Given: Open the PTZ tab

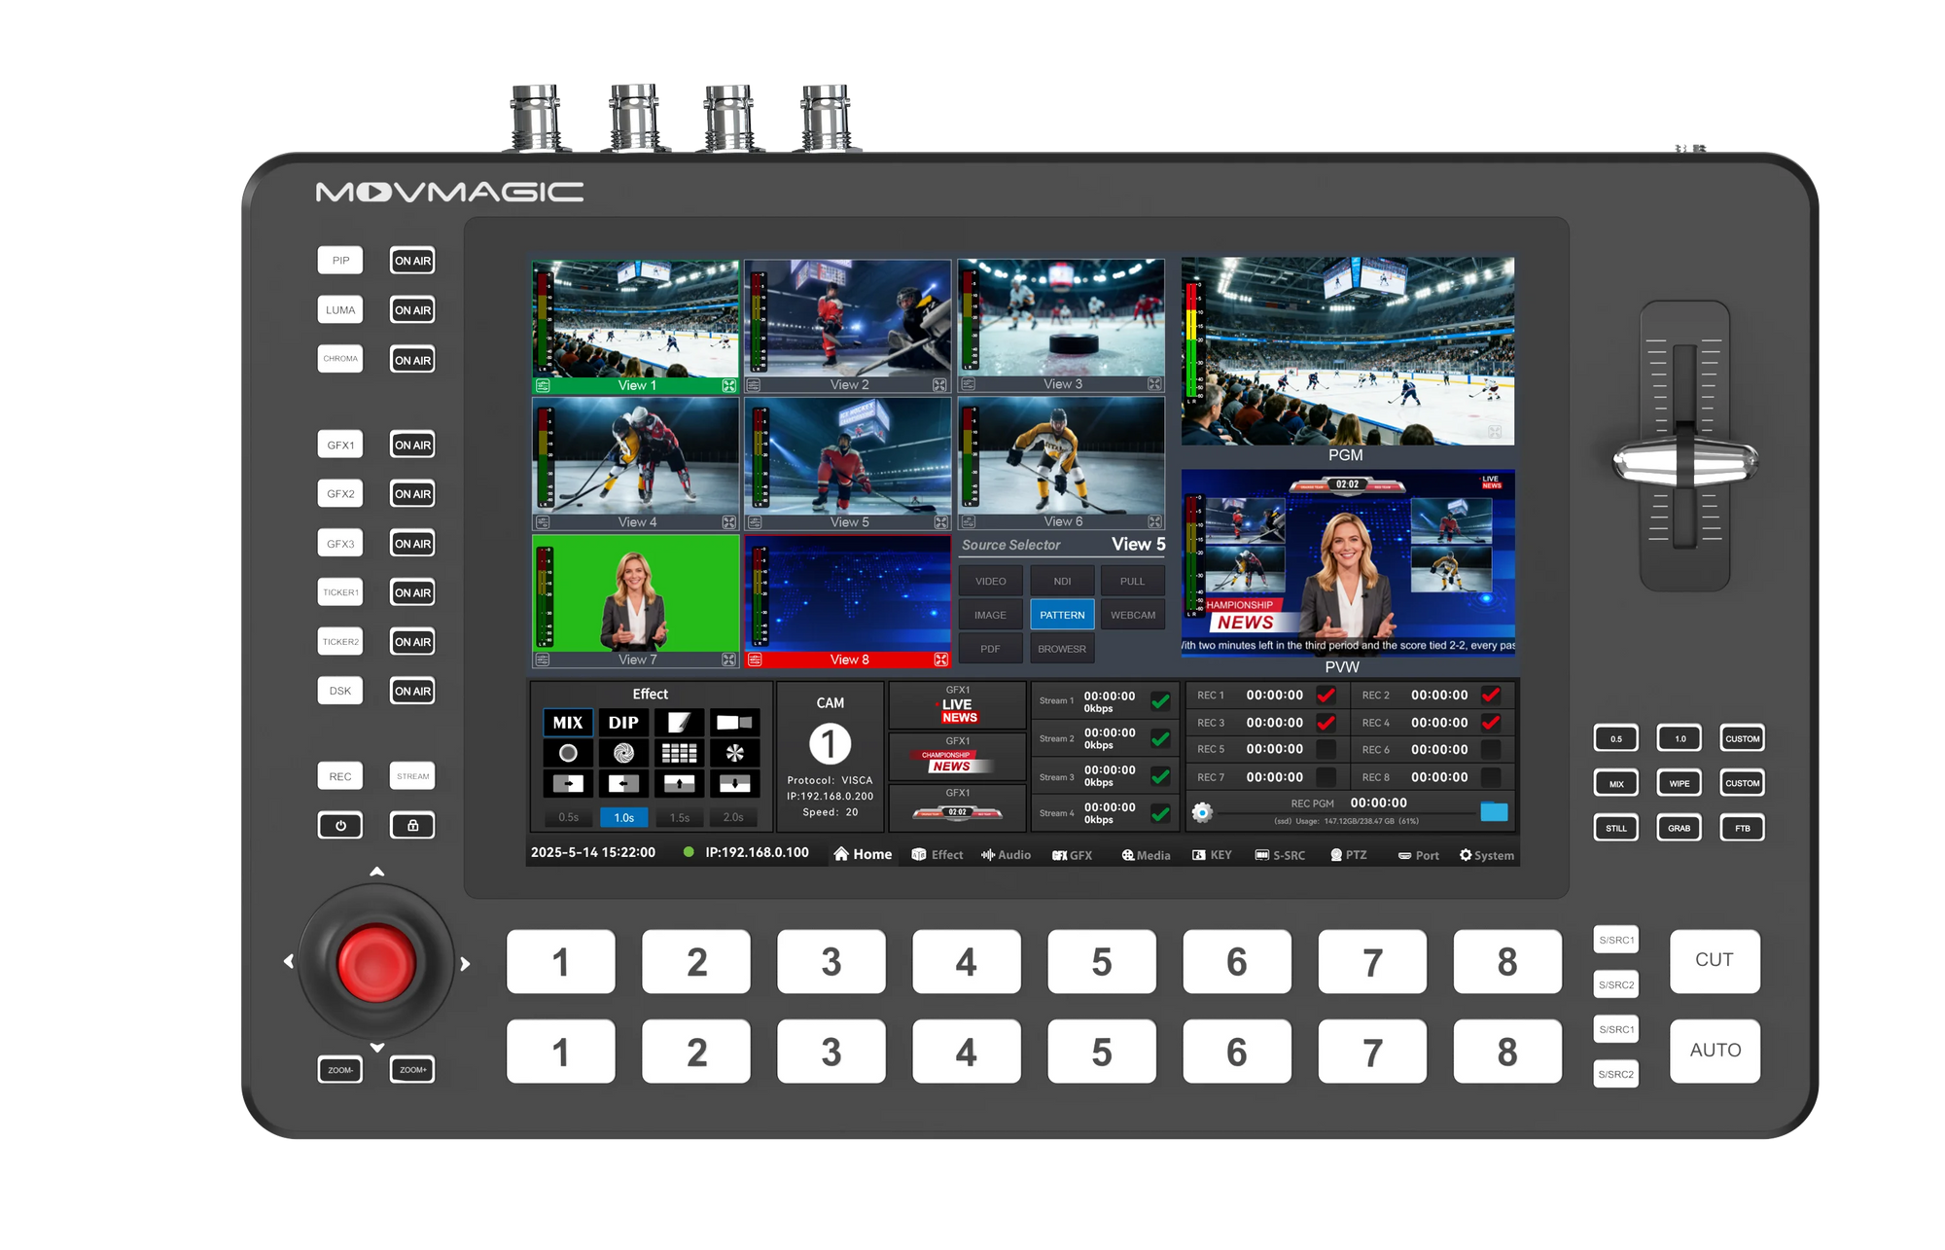Looking at the screenshot, I should point(1348,855).
